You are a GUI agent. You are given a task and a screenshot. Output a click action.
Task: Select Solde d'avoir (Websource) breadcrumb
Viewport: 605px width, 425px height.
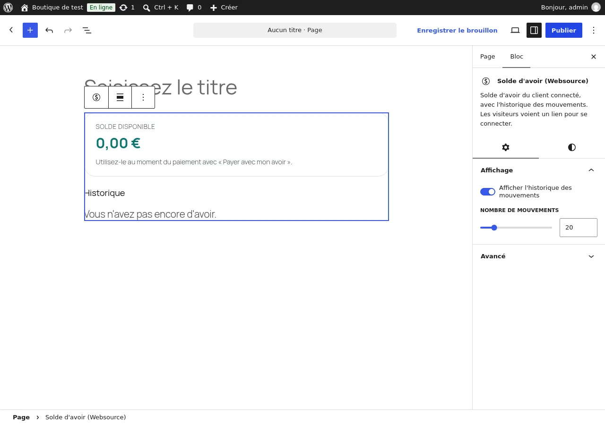coord(86,417)
